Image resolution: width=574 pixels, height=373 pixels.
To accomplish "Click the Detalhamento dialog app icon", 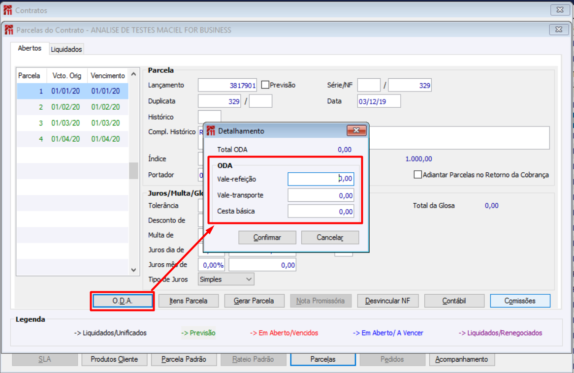I will click(211, 131).
